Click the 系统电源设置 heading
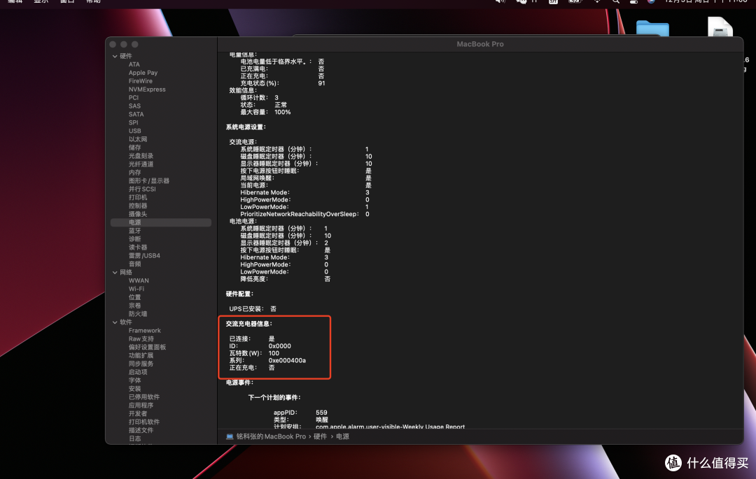This screenshot has height=479, width=756. (246, 127)
